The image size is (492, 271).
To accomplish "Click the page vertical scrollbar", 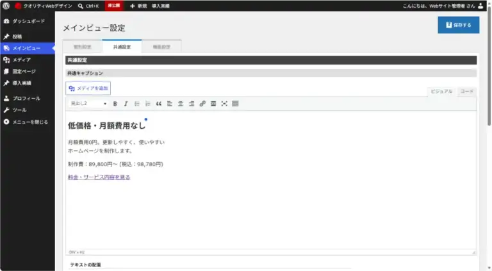I will 489,66.
